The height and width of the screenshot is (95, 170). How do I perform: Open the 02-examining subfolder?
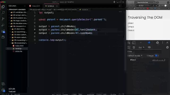pos(19,32)
